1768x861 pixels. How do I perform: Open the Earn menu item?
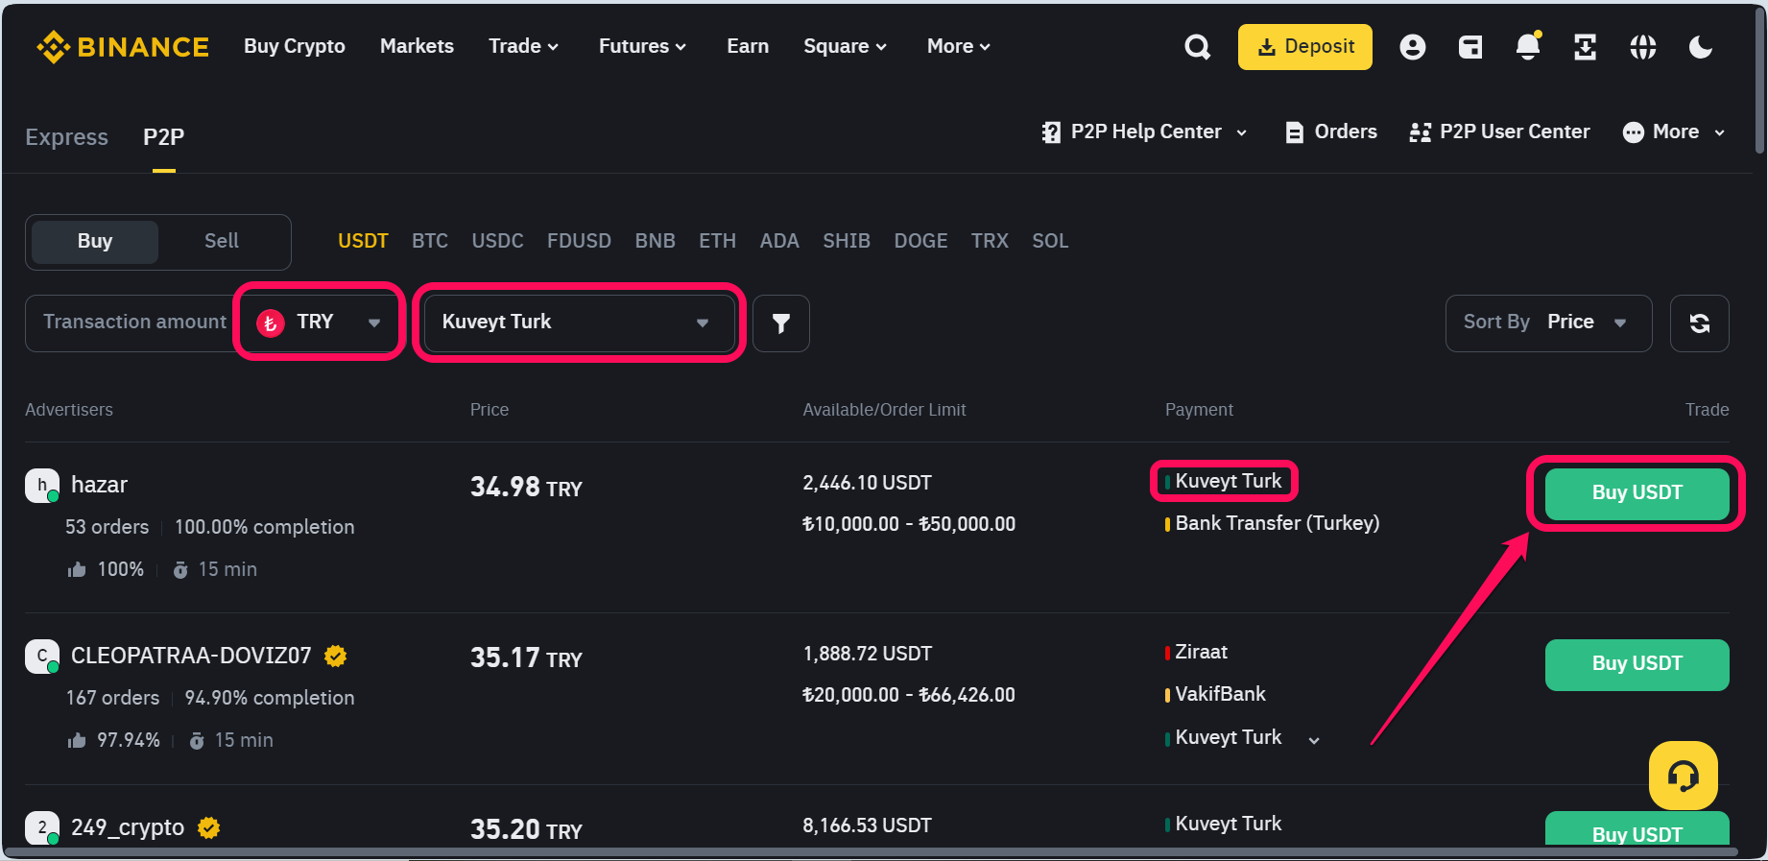[748, 46]
